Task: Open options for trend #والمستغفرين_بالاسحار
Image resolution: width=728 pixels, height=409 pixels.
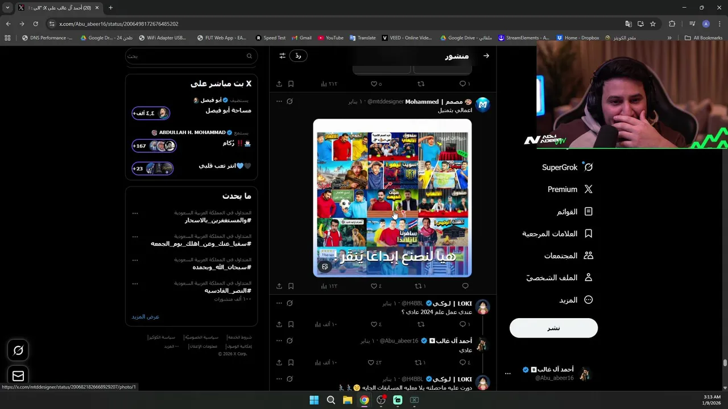Action: click(x=135, y=214)
